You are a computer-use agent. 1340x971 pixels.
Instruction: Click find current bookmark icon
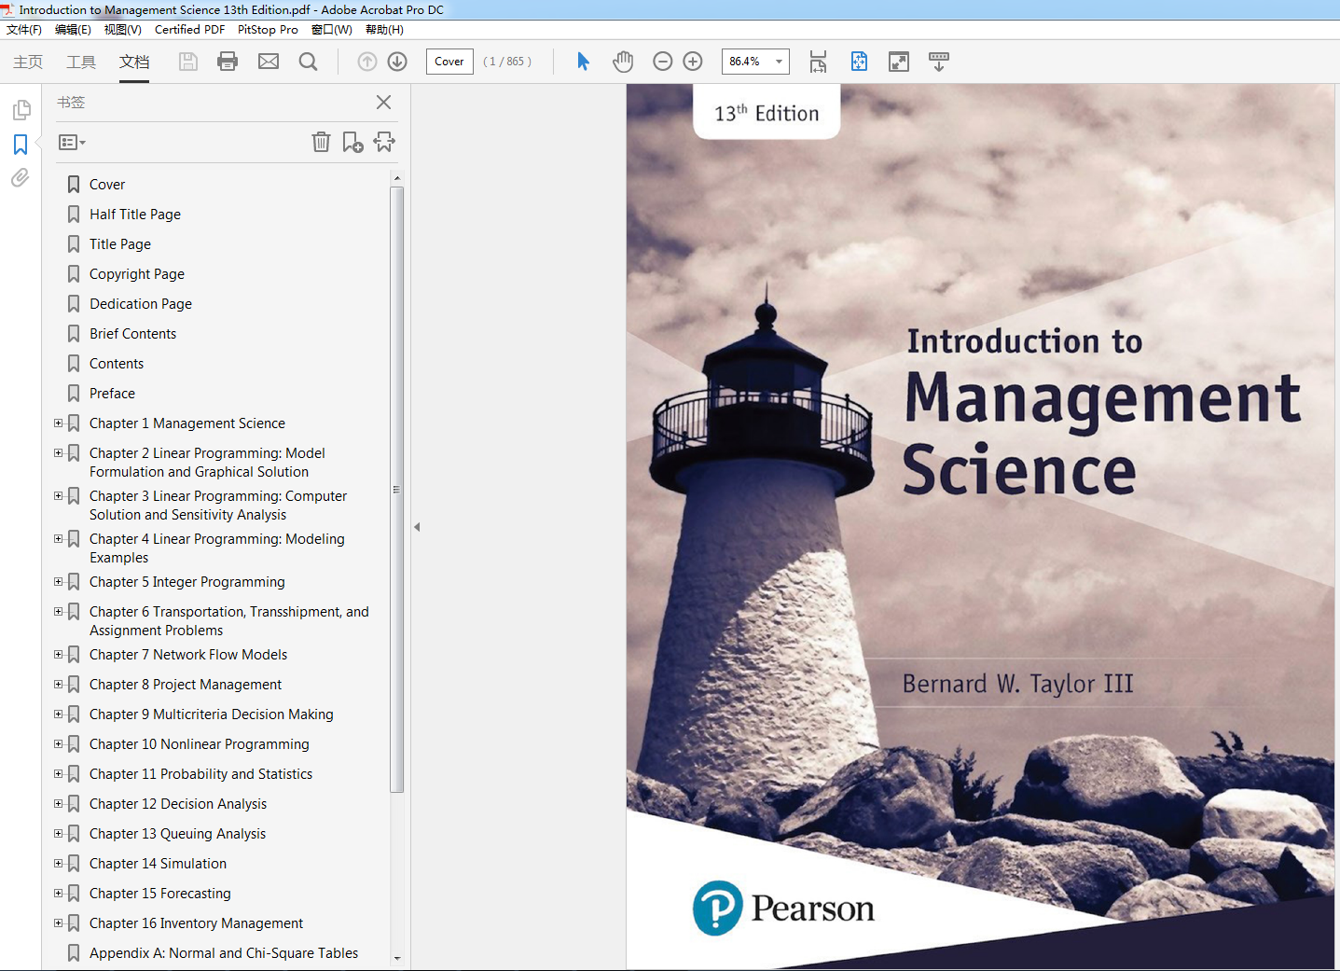click(384, 142)
